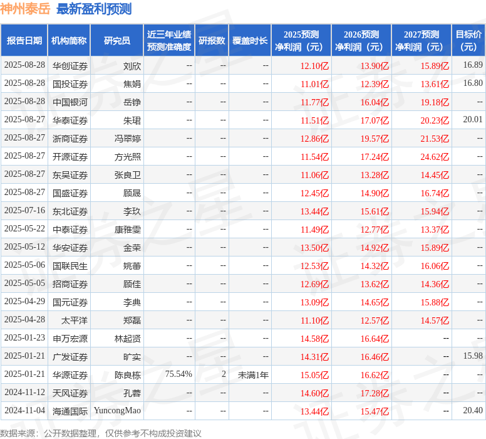Screen dimensions: 486x439
Task: Click analyst name 冯翠婷
Action: pos(128,139)
